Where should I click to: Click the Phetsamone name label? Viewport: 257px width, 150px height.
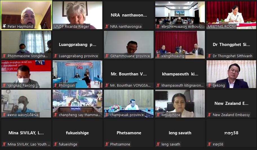coord(120,144)
